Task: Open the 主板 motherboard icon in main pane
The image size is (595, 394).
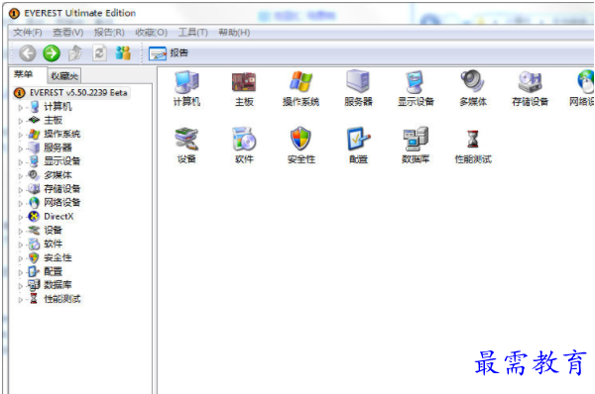Action: pos(244,89)
